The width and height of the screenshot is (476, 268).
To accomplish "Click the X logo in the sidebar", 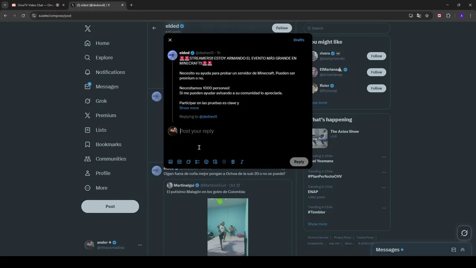I will pos(88,29).
